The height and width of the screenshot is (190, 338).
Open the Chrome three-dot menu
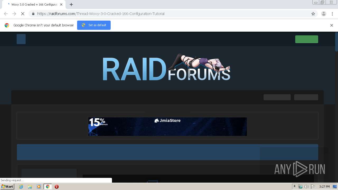tap(332, 14)
